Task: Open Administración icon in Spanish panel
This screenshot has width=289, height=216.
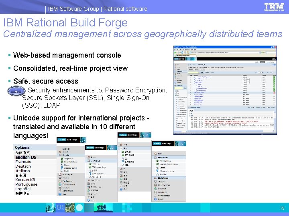Action: (x=155, y=196)
